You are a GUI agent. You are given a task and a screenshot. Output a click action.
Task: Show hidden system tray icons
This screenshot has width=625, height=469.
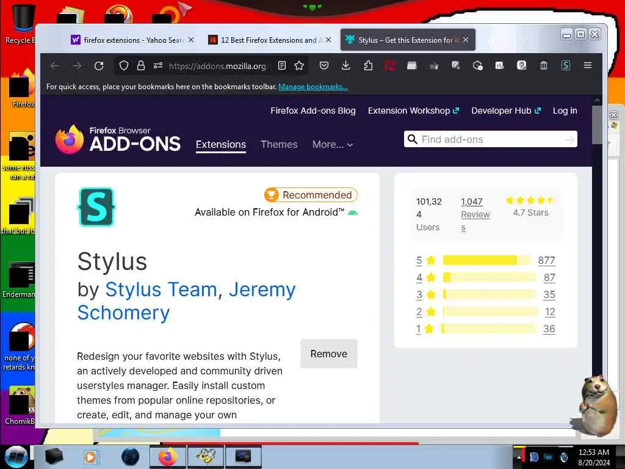519,458
